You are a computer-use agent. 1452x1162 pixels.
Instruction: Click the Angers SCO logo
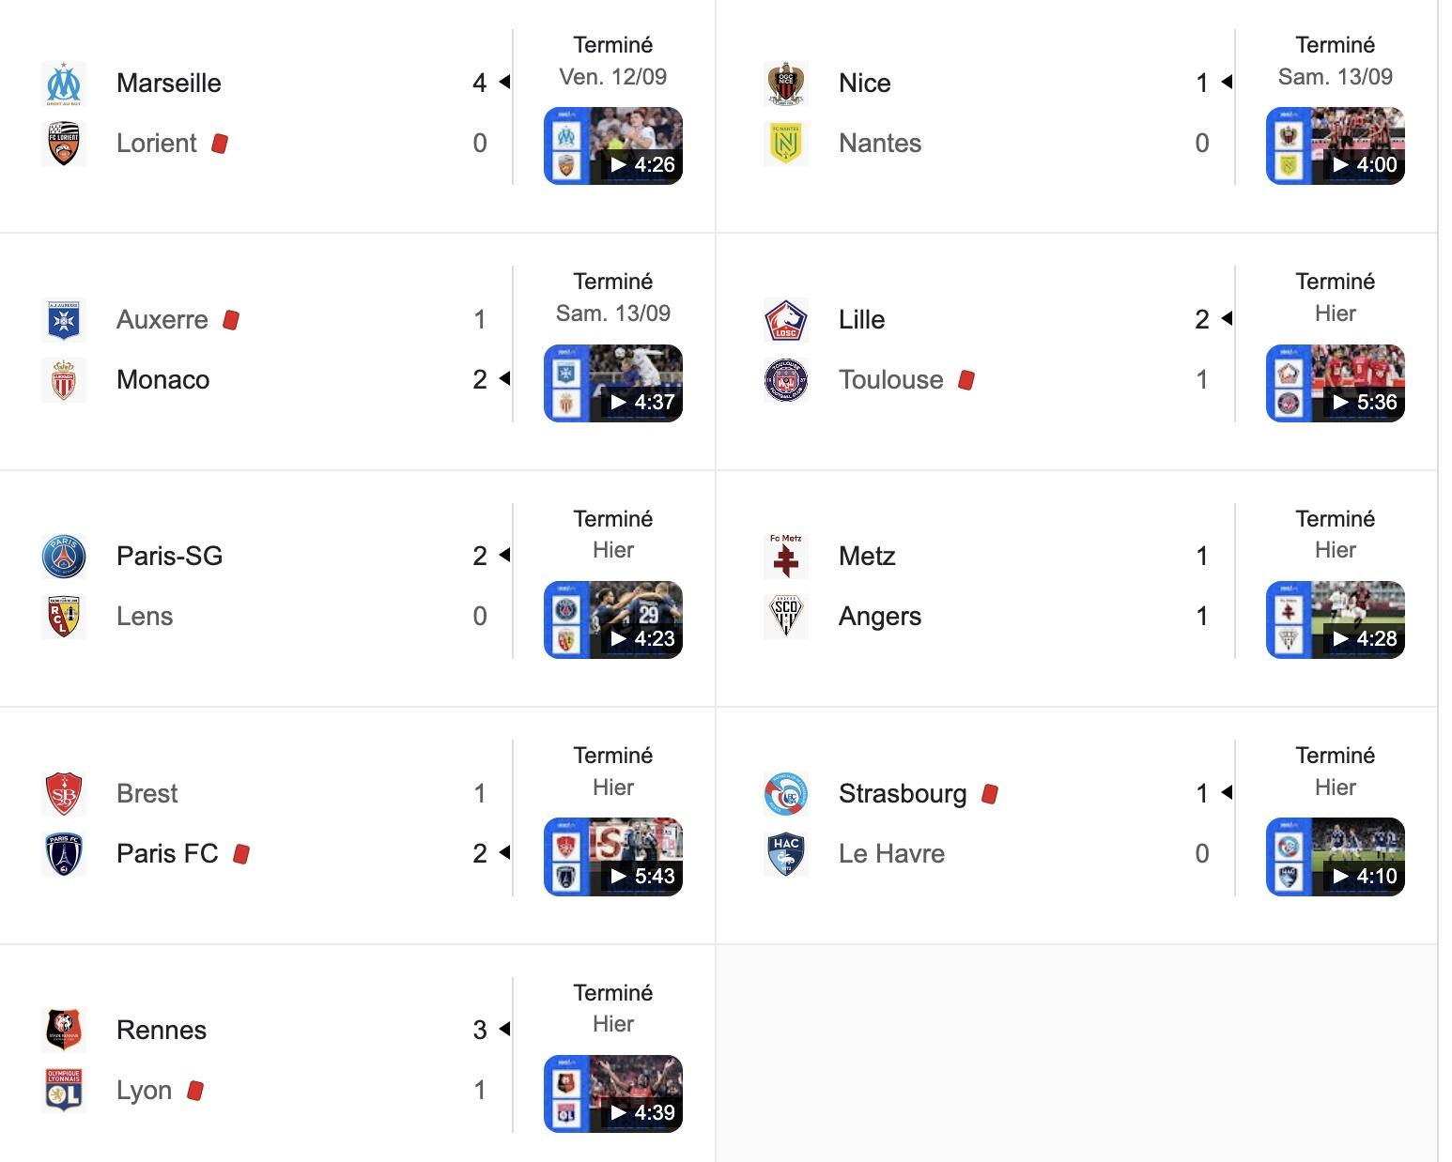point(786,617)
